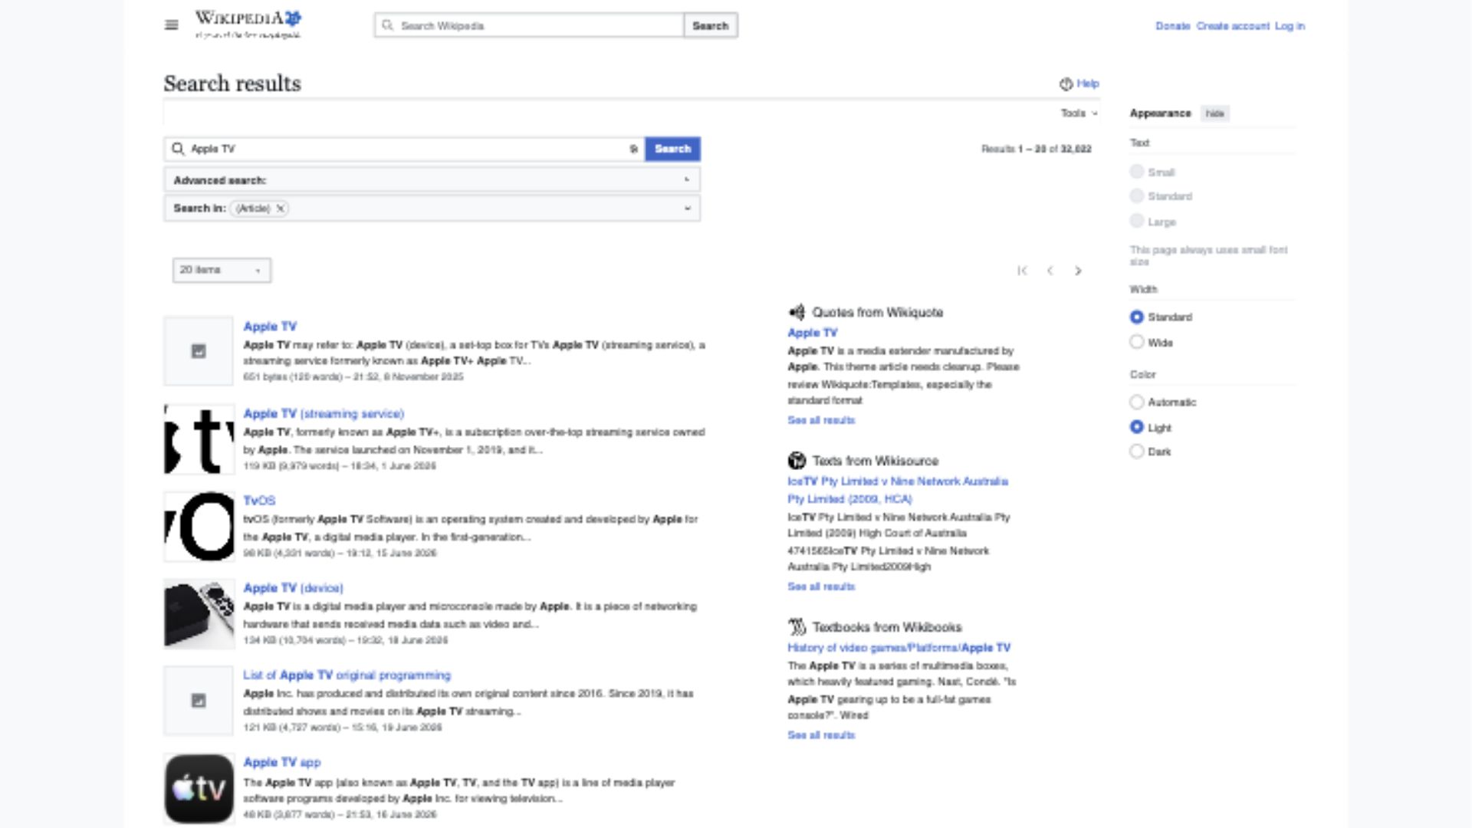
Task: Select Small text size
Action: point(1137,172)
